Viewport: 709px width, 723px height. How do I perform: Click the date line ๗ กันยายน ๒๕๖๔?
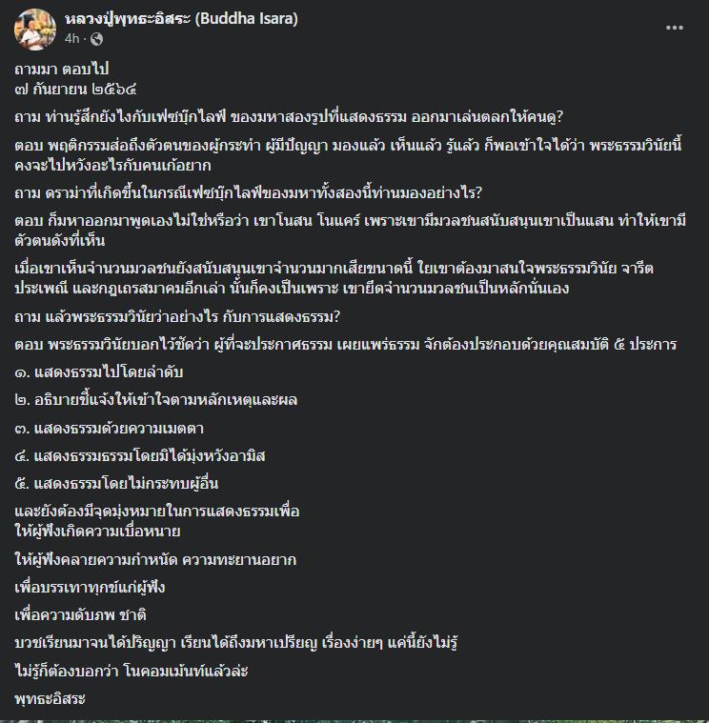pos(75,89)
